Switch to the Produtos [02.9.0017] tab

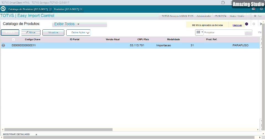tap(67, 9)
